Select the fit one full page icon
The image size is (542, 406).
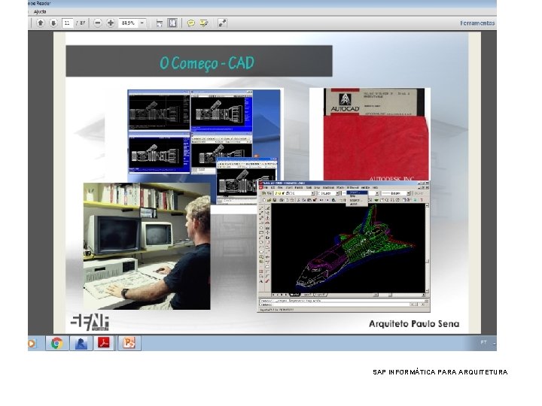(x=172, y=23)
